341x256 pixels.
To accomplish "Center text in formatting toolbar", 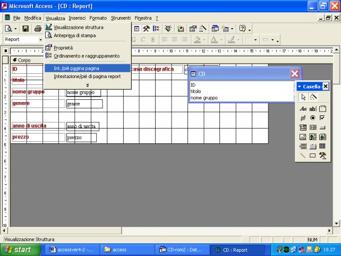I will pos(174,40).
